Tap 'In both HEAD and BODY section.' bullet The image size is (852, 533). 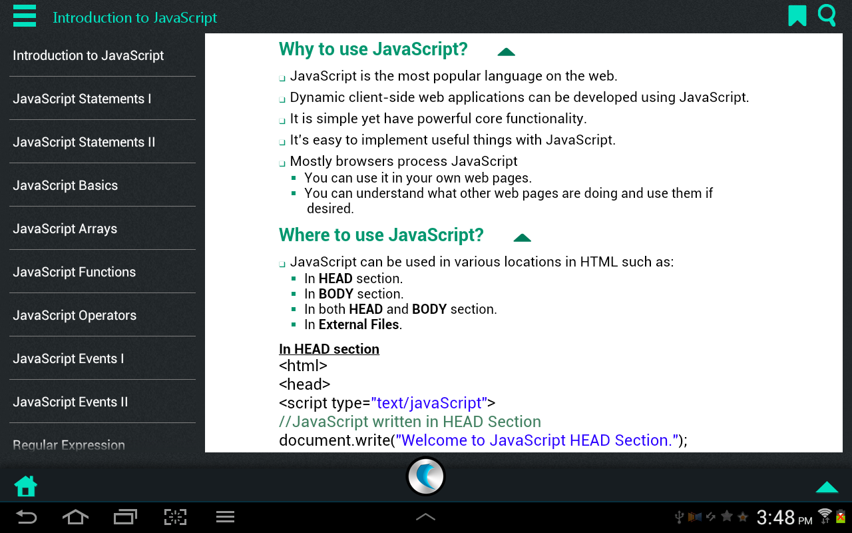(401, 309)
